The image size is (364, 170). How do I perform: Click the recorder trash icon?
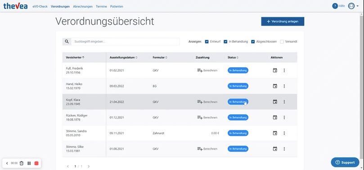[21, 163]
